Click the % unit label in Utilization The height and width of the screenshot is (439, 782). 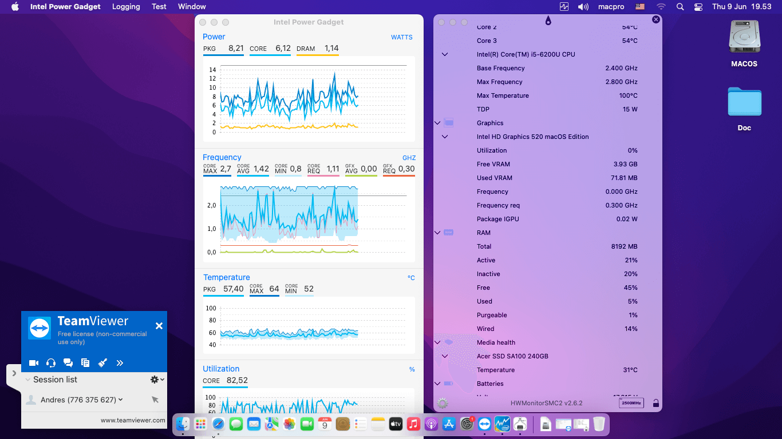click(x=412, y=369)
